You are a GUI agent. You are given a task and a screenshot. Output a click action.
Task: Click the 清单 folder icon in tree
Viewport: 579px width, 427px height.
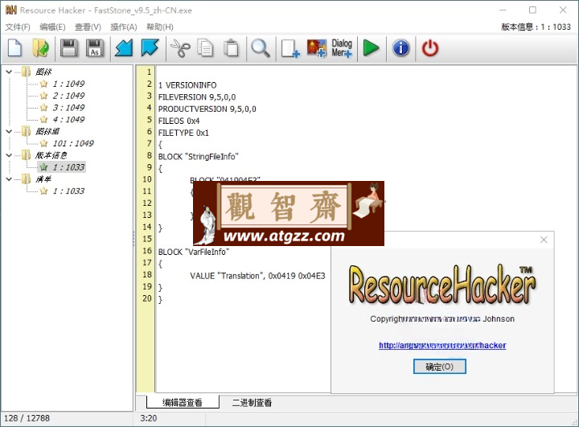tap(27, 179)
